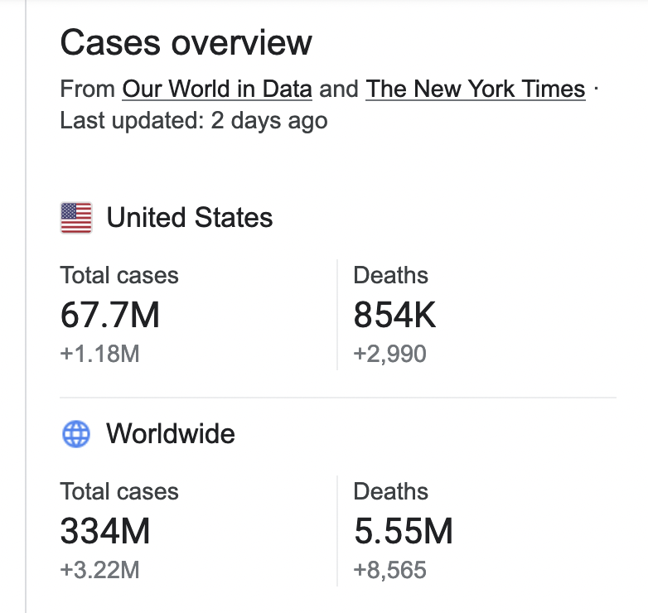This screenshot has width=648, height=613.
Task: Click the +8,565 worldwide new deaths value
Action: [389, 571]
